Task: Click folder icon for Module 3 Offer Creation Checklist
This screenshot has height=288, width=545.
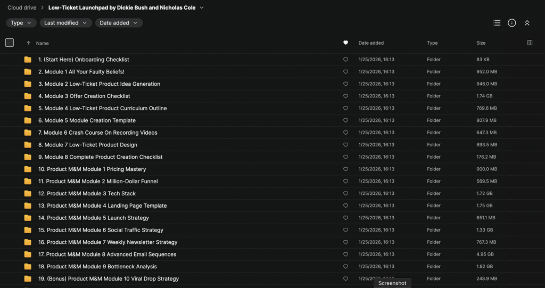Action: point(28,96)
